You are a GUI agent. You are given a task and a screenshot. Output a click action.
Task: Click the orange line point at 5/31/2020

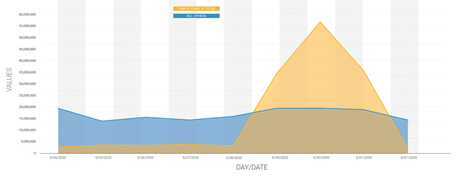tap(363, 70)
